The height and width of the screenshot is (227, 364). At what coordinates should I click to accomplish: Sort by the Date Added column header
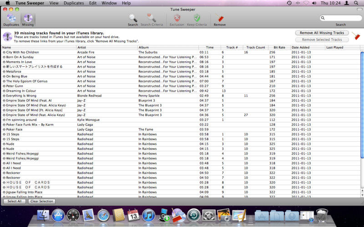pos(308,47)
